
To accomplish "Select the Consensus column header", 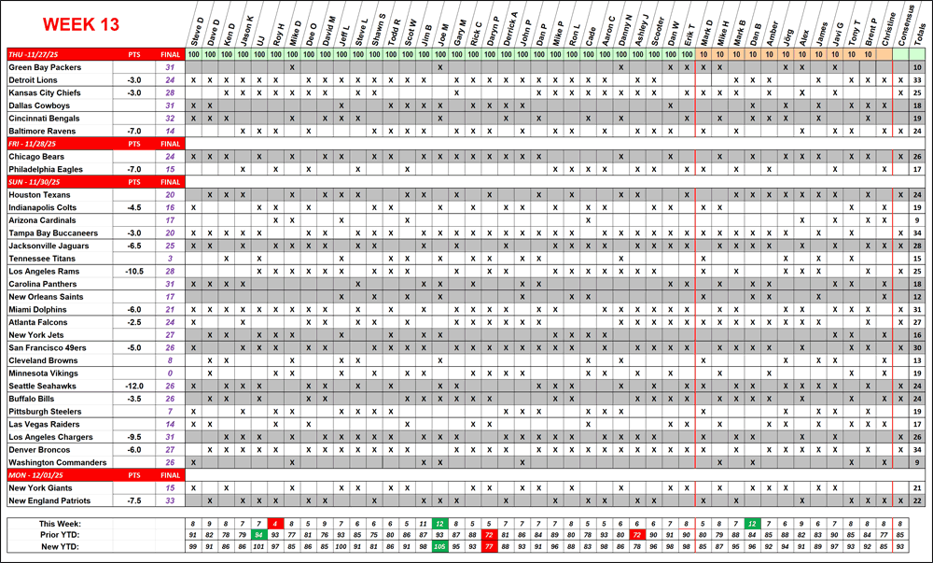I will pos(901,28).
